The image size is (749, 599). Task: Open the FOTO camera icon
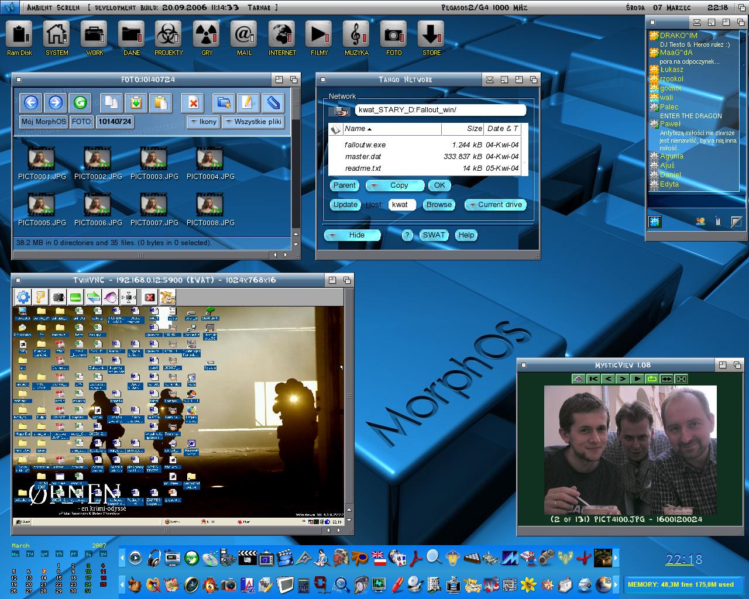click(x=394, y=39)
